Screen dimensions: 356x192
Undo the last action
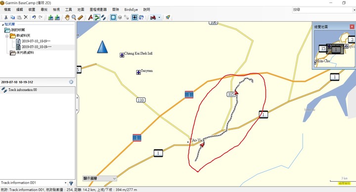click(34, 17)
